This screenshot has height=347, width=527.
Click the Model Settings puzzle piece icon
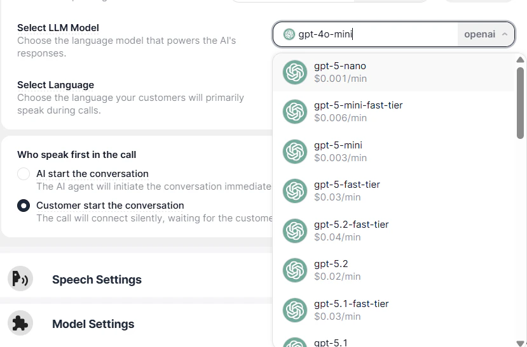pos(20,324)
